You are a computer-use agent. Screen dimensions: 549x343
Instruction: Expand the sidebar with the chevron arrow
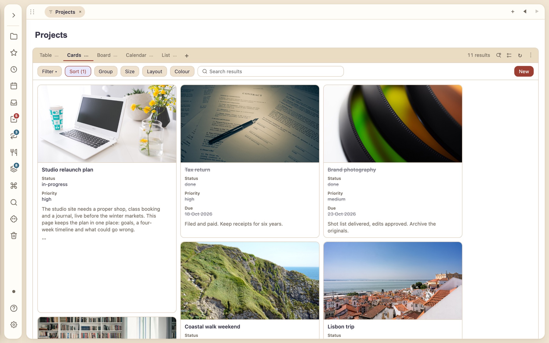point(14,15)
